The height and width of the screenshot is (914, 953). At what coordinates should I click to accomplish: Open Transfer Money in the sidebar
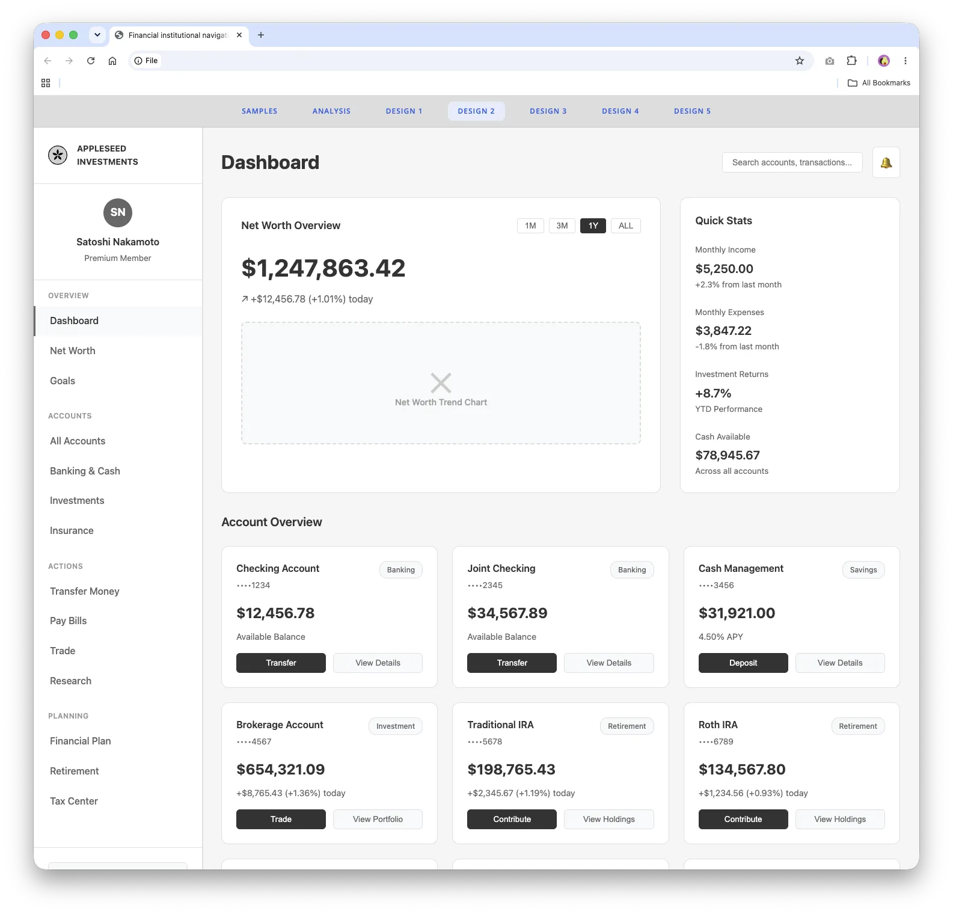pos(118,591)
